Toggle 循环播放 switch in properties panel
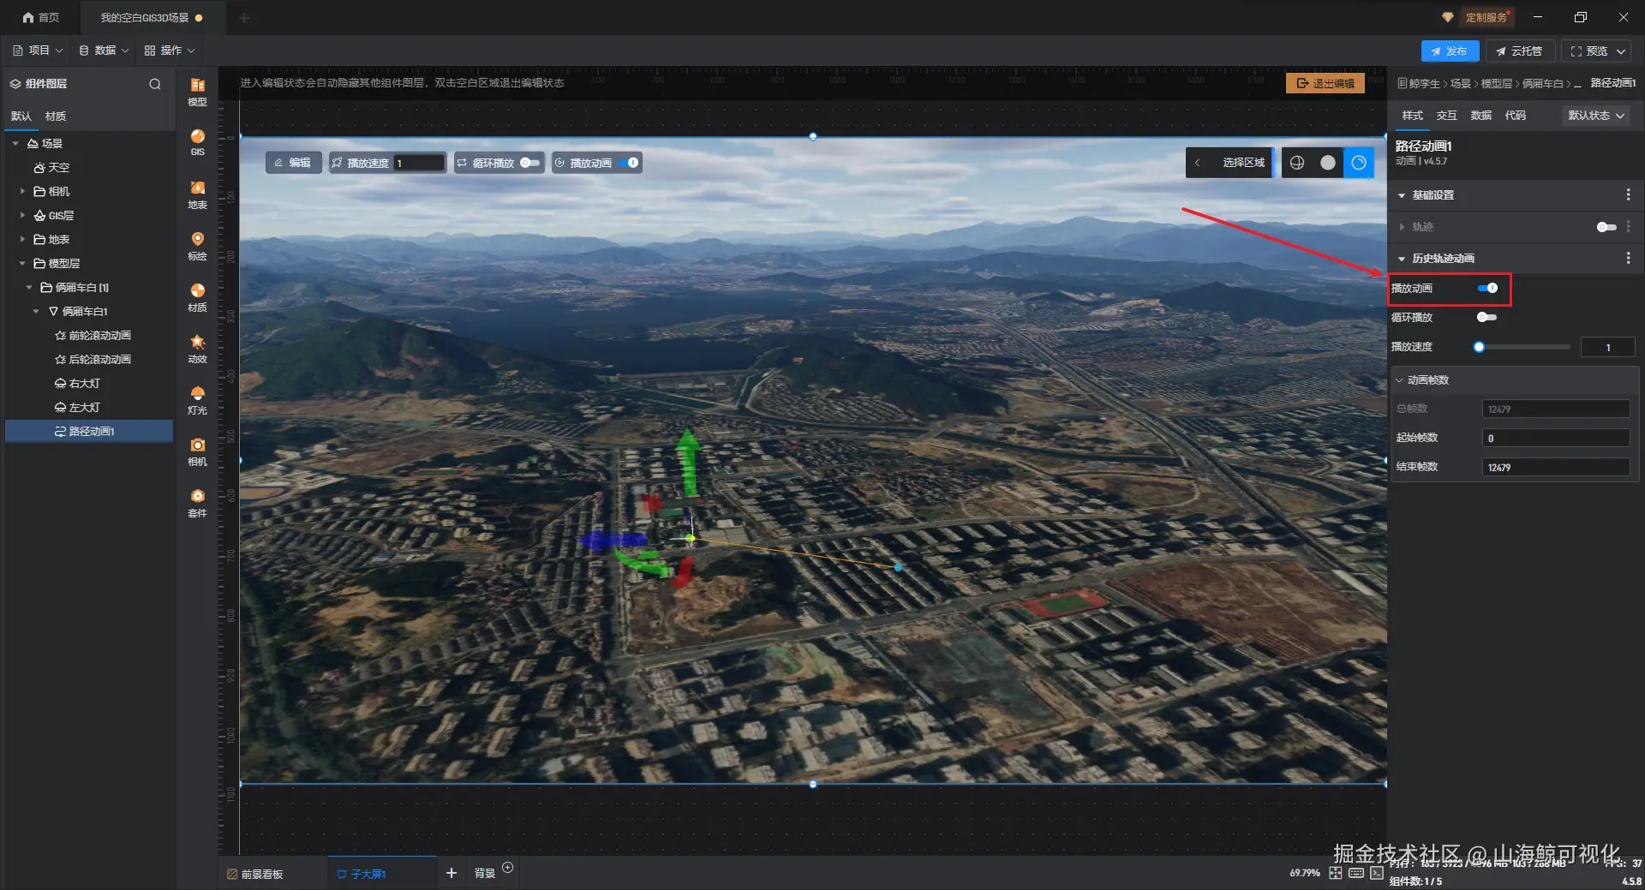The height and width of the screenshot is (890, 1645). [1486, 318]
